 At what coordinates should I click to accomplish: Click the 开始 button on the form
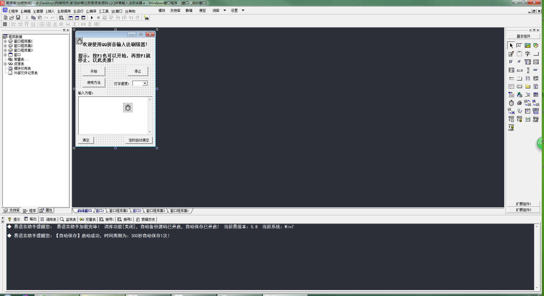pos(94,71)
